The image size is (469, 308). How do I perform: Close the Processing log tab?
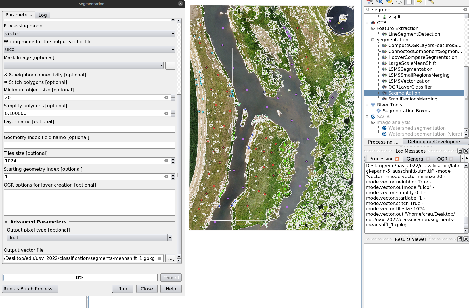[397, 159]
